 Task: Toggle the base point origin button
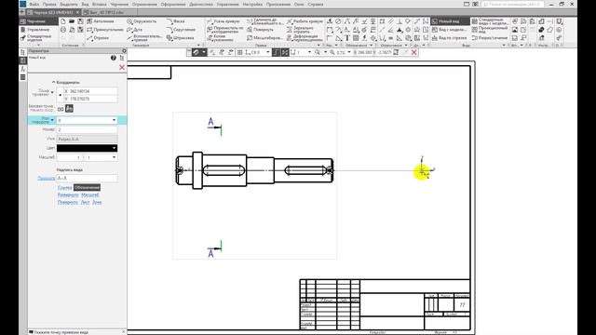69,109
